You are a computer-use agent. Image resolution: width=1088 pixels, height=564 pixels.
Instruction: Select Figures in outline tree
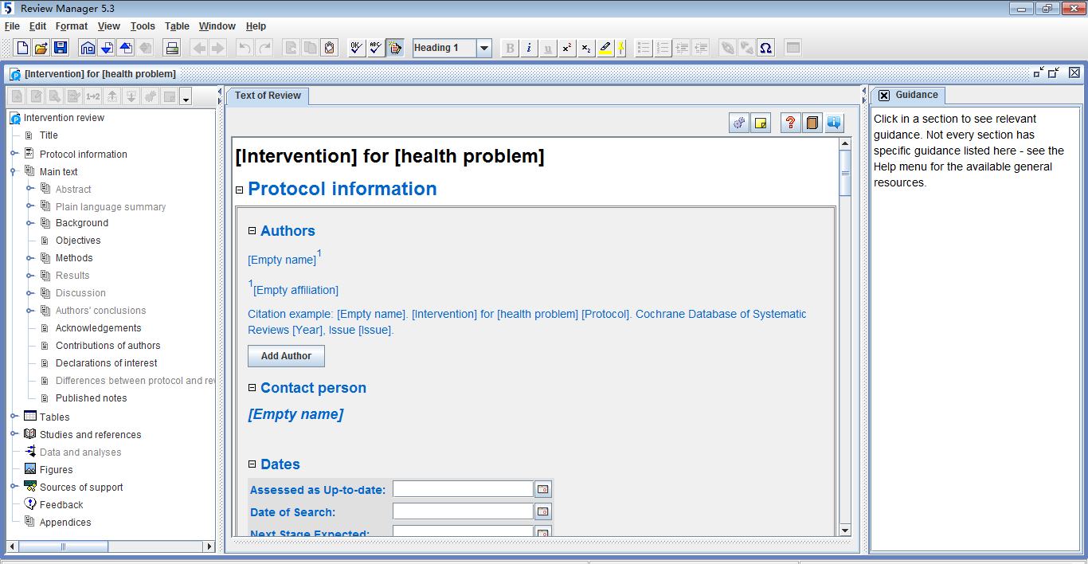click(x=56, y=470)
